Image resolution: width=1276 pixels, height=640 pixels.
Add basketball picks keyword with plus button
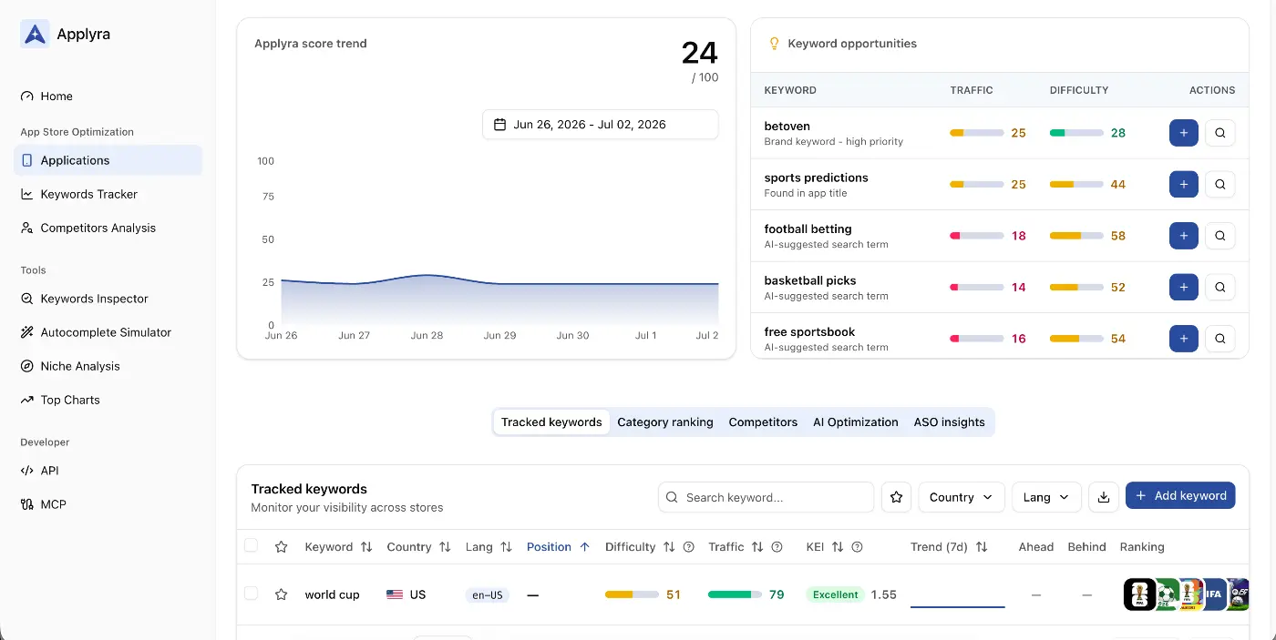pos(1183,287)
